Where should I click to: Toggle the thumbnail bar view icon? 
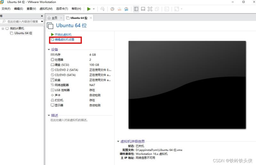(143, 9)
